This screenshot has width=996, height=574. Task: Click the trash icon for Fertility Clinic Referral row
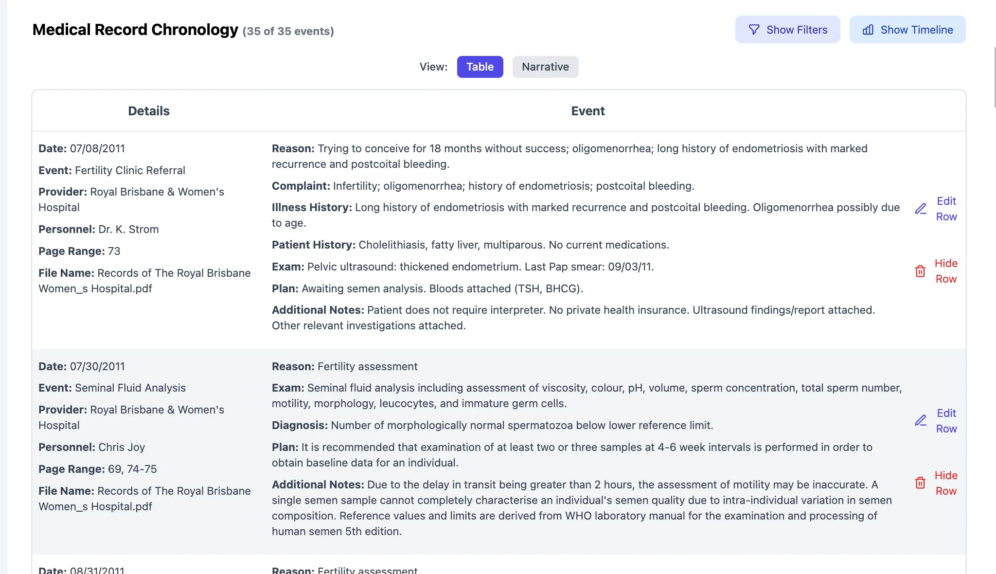click(920, 271)
